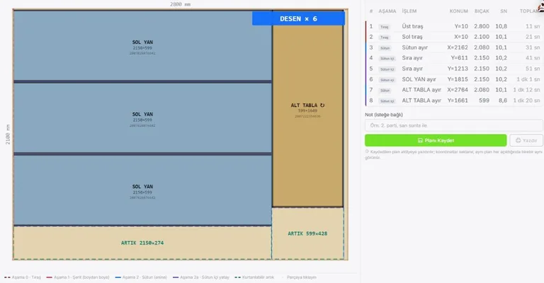
Task: Click the 8,6 seconds value
Action: point(503,100)
